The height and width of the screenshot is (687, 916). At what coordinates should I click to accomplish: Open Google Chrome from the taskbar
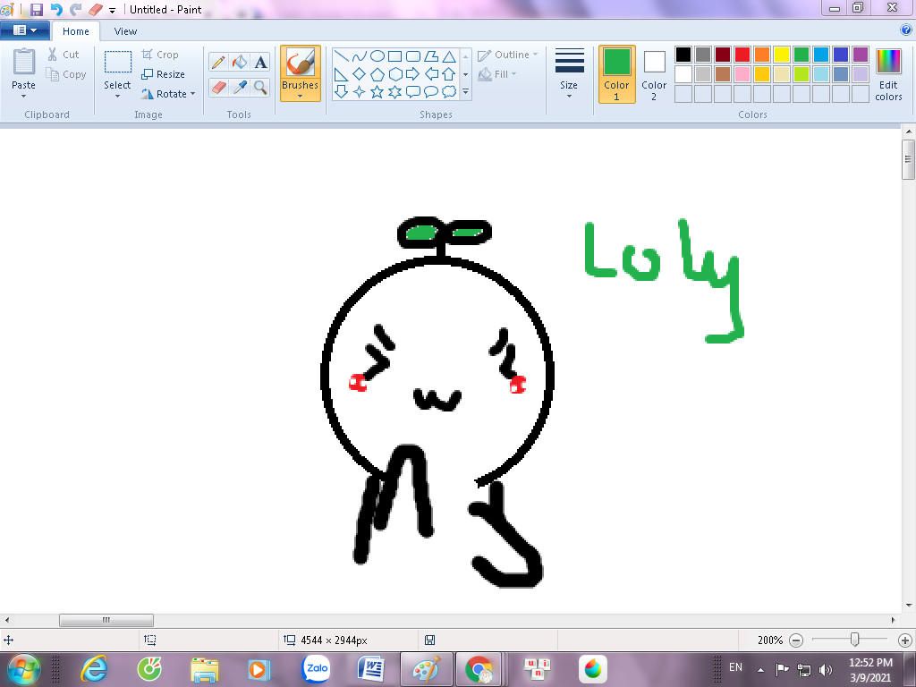point(479,669)
